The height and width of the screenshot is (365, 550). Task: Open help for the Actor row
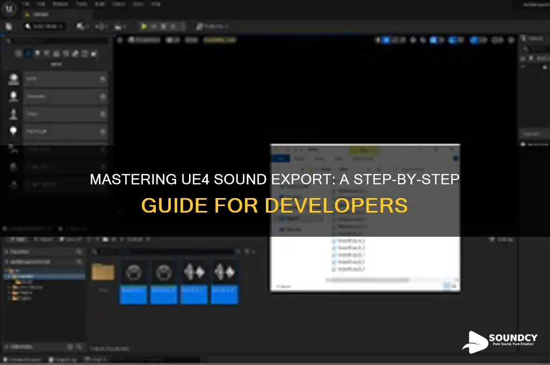(x=103, y=79)
